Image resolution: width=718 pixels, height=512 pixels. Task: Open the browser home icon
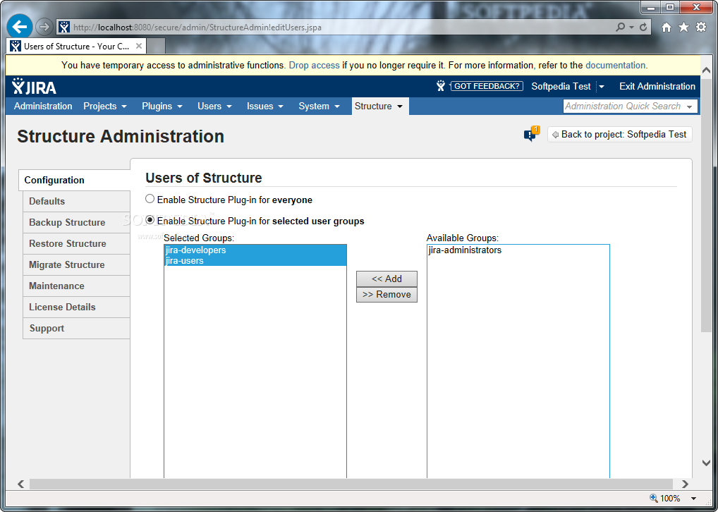point(667,28)
